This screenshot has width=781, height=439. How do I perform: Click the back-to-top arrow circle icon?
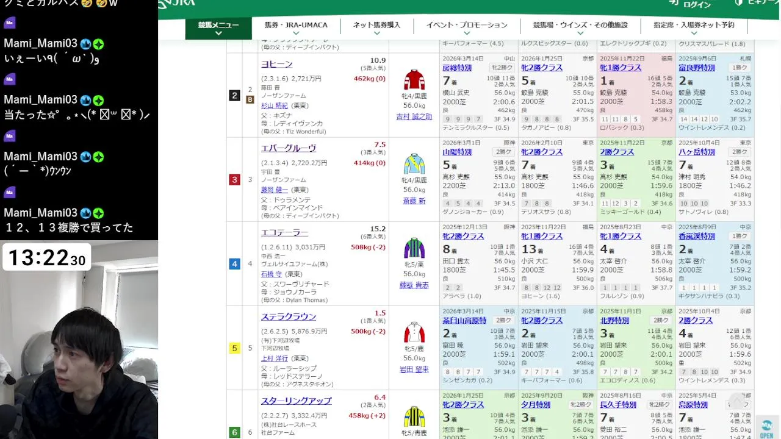(x=737, y=401)
